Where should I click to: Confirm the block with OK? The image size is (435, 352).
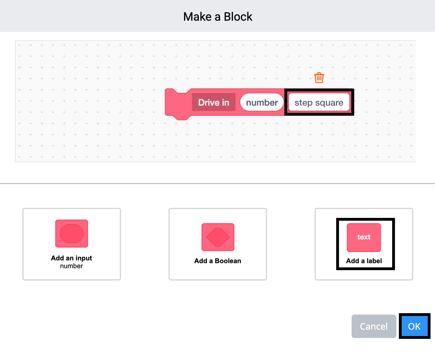(x=414, y=326)
